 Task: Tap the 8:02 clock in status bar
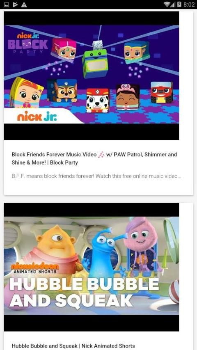[189, 5]
